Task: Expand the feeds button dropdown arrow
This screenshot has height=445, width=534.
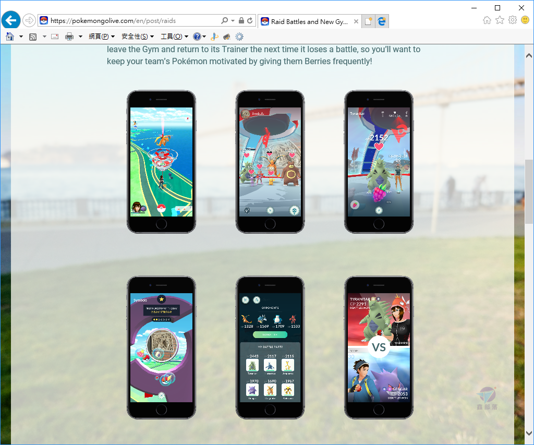Action: (44, 37)
